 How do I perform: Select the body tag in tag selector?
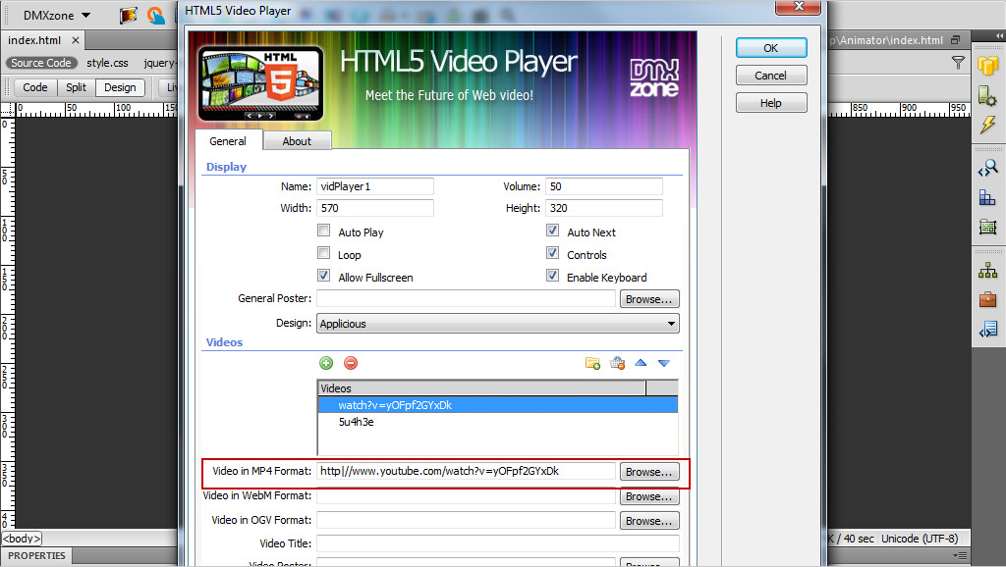pyautogui.click(x=22, y=539)
